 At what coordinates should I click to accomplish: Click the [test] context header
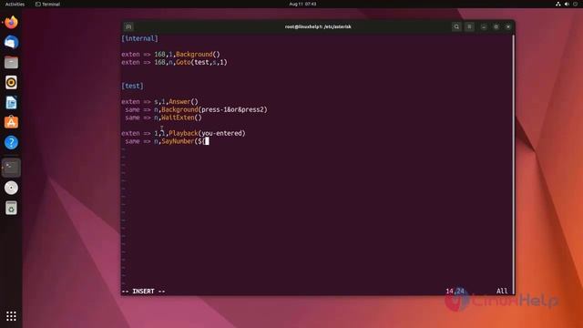132,86
